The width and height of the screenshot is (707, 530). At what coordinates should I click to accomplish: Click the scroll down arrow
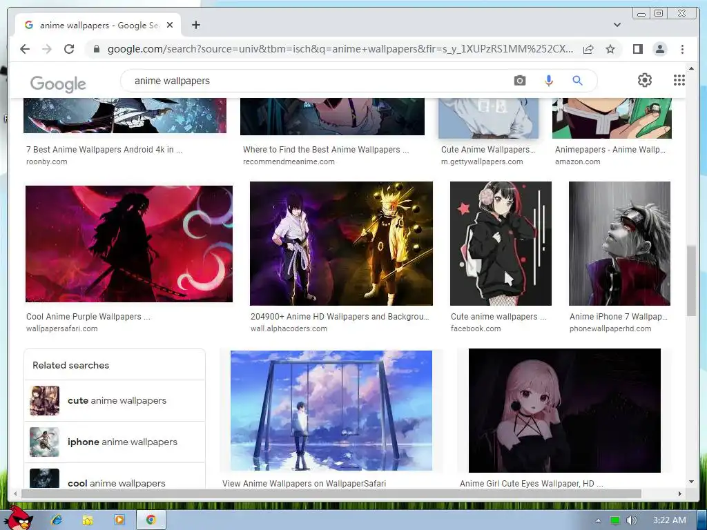[692, 482]
